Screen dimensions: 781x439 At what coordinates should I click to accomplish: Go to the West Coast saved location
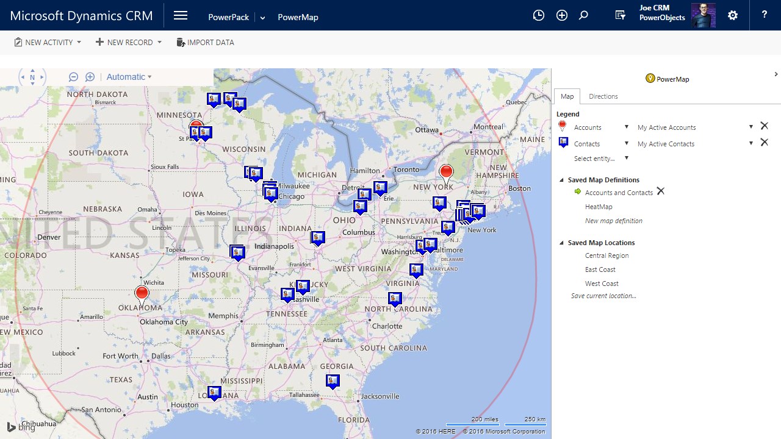602,284
